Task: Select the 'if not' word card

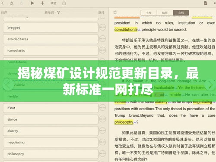Action: pos(51,108)
